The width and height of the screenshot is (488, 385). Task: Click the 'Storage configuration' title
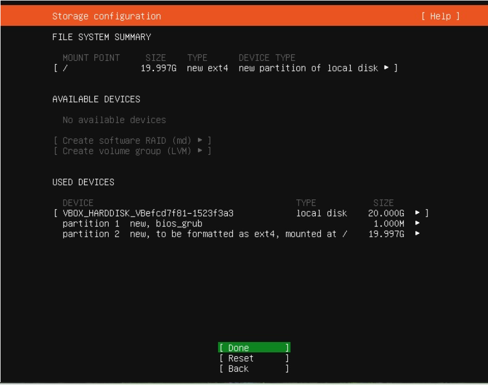pyautogui.click(x=107, y=16)
